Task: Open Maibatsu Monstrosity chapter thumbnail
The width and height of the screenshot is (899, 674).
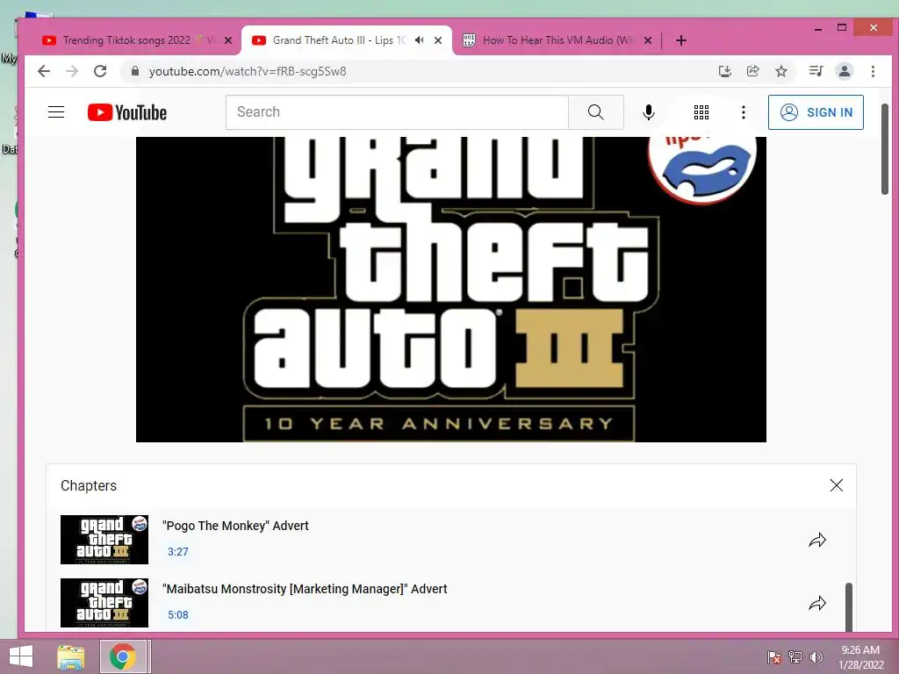Action: point(104,602)
